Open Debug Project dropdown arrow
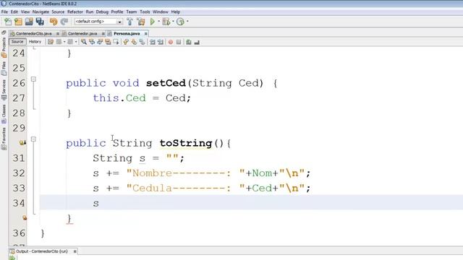Screen dimensions: 463x260 (x=174, y=22)
